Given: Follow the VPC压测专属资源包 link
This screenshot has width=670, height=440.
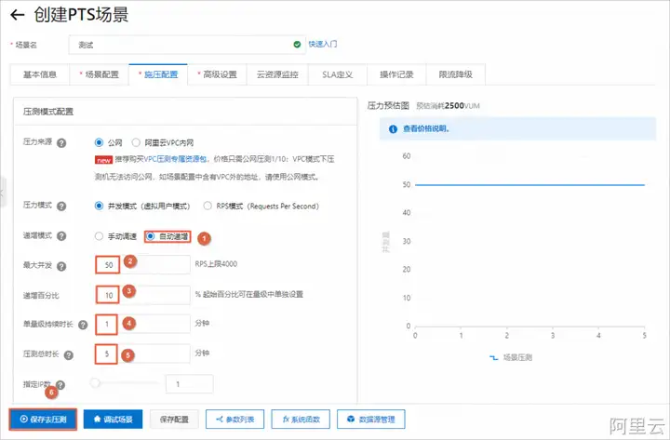Looking at the screenshot, I should click(175, 159).
